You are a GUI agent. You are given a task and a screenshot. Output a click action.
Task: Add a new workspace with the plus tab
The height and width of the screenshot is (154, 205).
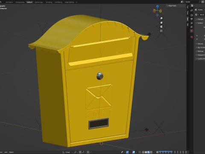(76, 2)
